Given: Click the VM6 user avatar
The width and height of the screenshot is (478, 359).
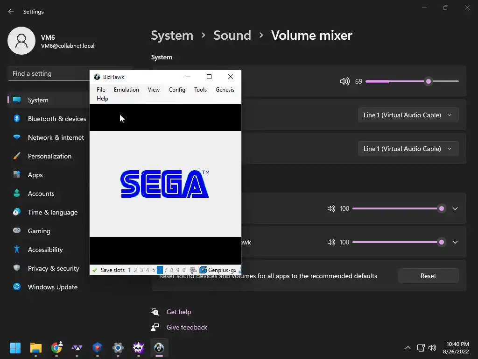Looking at the screenshot, I should 21,41.
